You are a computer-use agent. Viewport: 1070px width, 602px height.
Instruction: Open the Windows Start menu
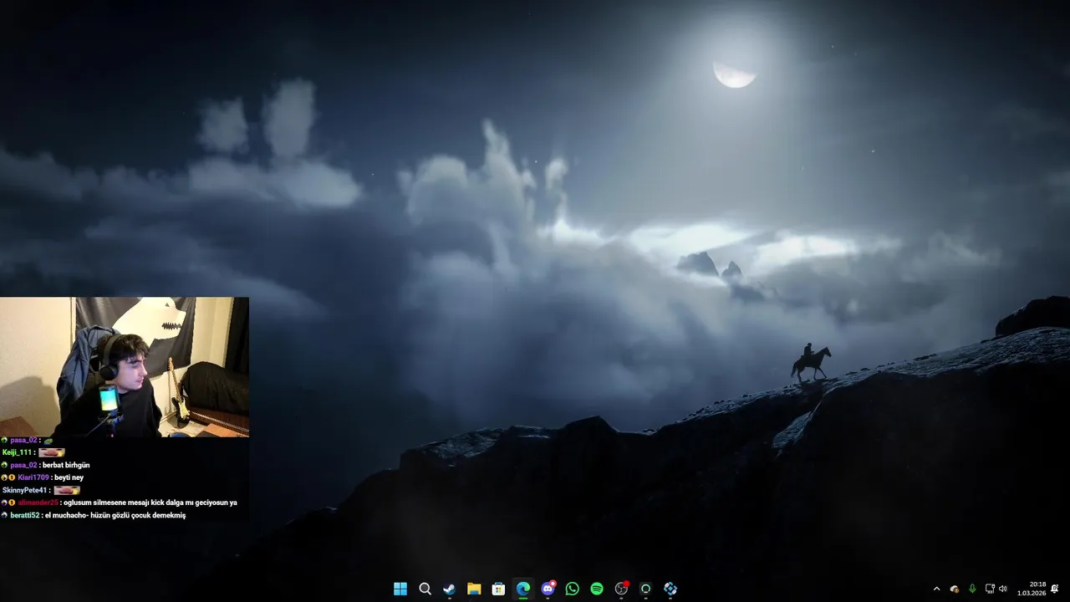[x=400, y=589]
